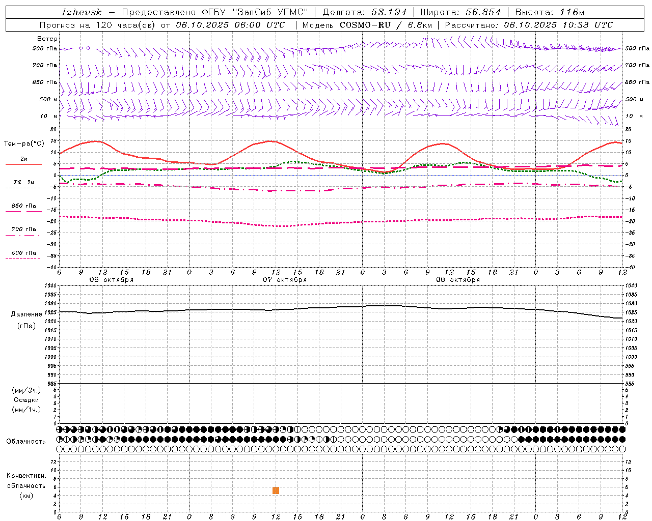Select the text "Широта: 56.854"
Image resolution: width=652 pixels, height=521 pixels.
click(461, 12)
